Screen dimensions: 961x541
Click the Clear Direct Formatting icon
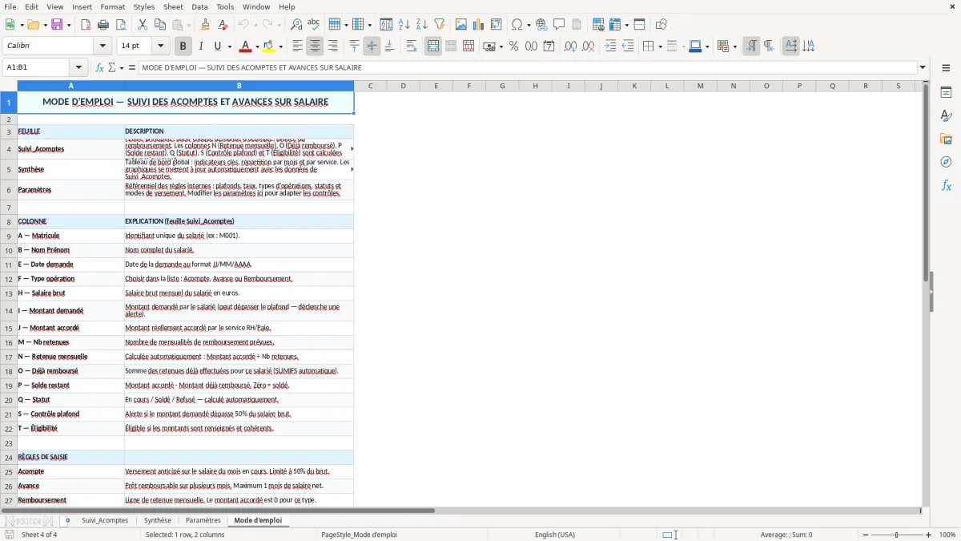pyautogui.click(x=223, y=25)
